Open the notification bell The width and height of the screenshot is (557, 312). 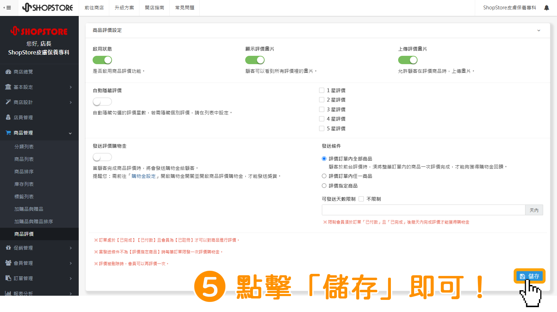coord(547,8)
